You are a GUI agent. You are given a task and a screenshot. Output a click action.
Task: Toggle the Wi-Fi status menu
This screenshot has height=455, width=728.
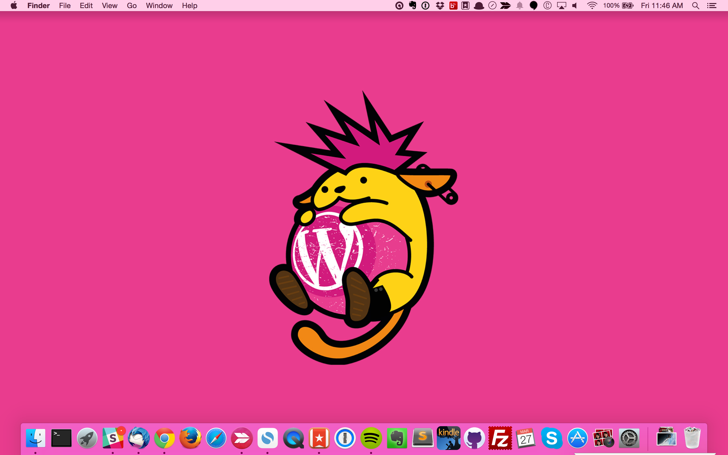[x=592, y=5]
